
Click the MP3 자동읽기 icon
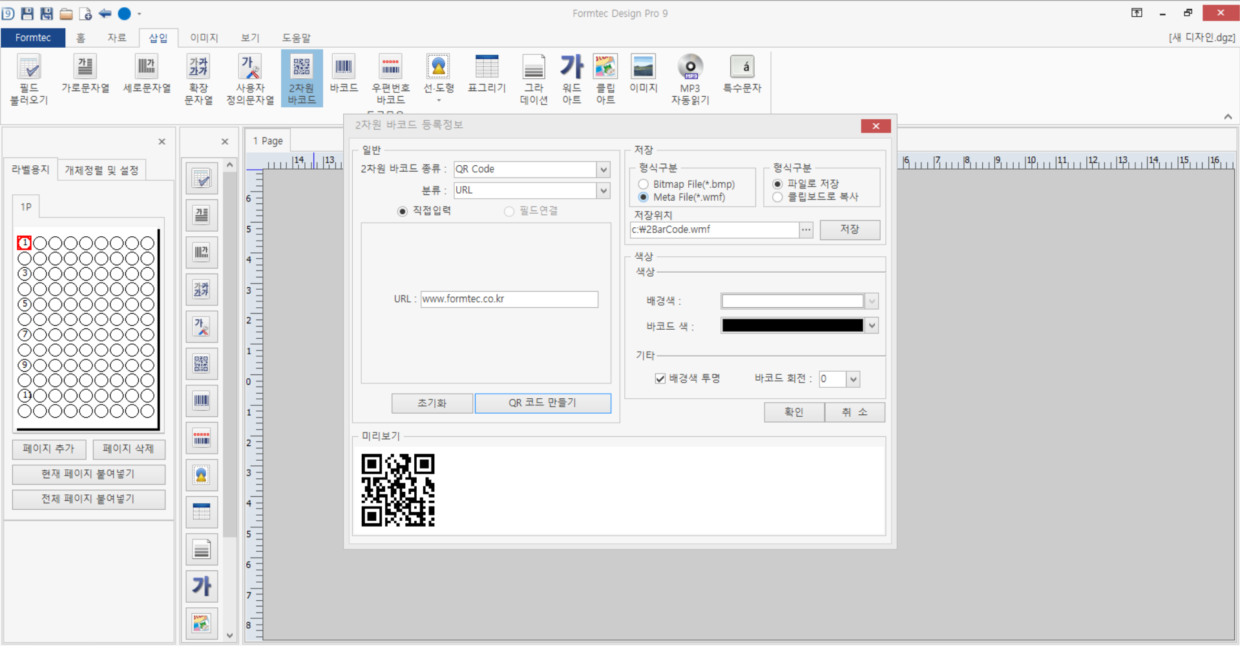click(x=690, y=79)
